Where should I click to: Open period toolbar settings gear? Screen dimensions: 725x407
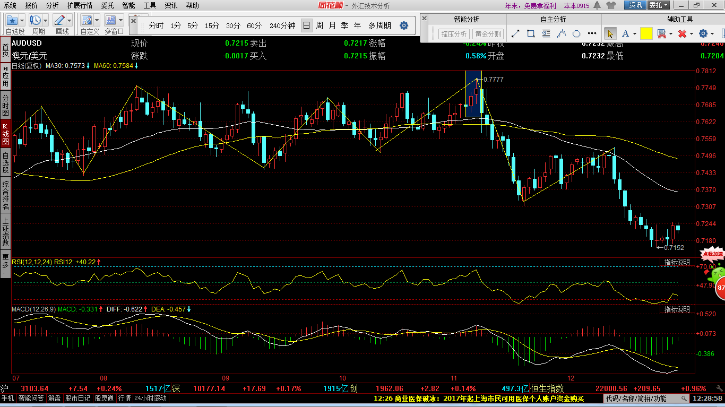[404, 25]
